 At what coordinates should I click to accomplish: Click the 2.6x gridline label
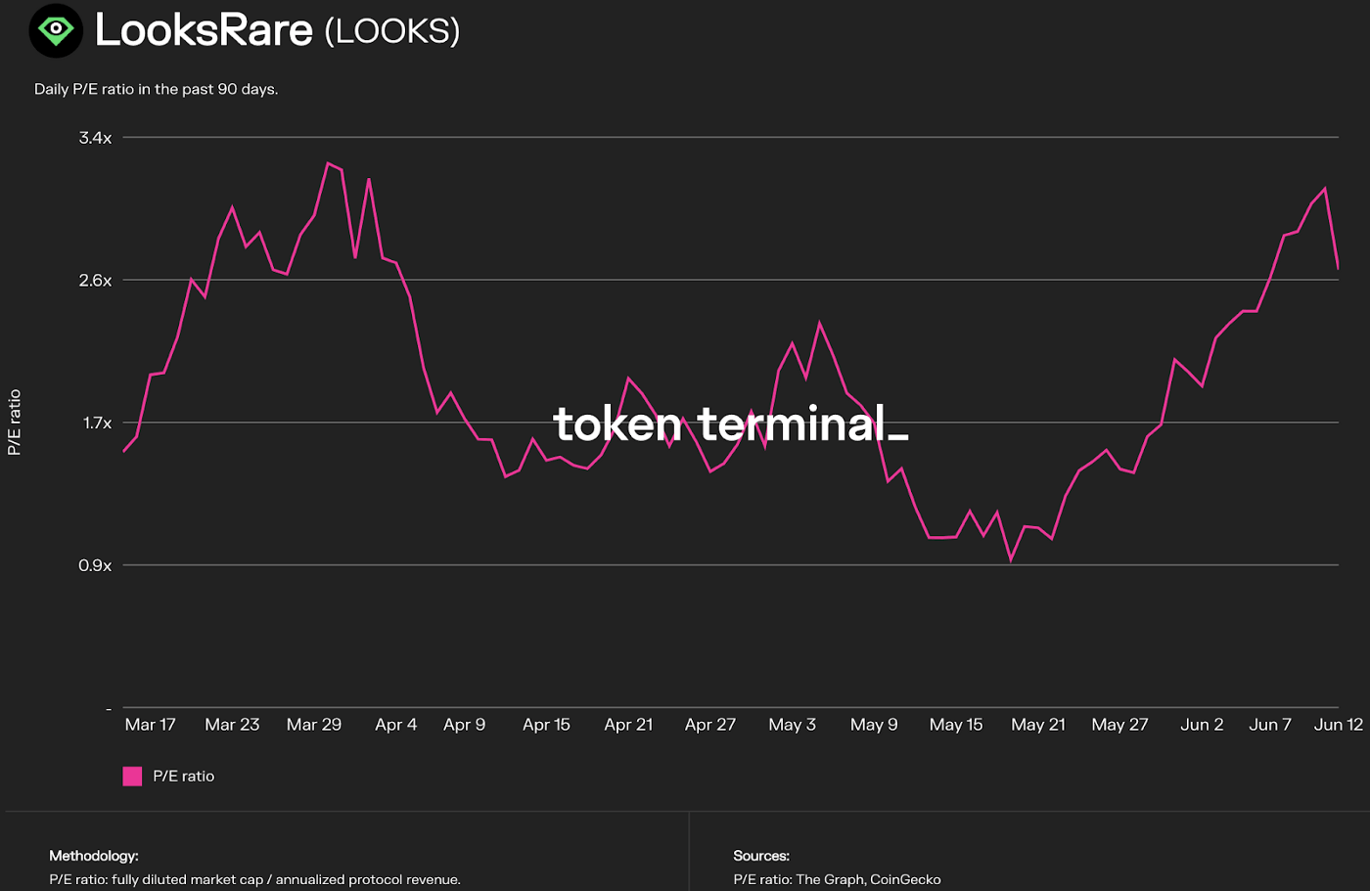96,281
